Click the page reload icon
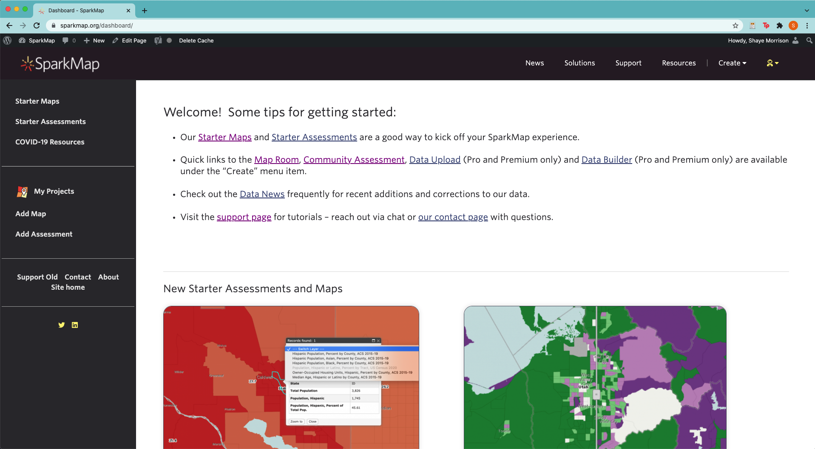815x449 pixels. (x=37, y=25)
